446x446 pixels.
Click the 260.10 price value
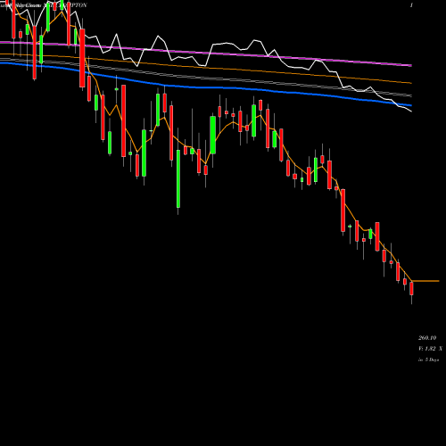pos(427,338)
